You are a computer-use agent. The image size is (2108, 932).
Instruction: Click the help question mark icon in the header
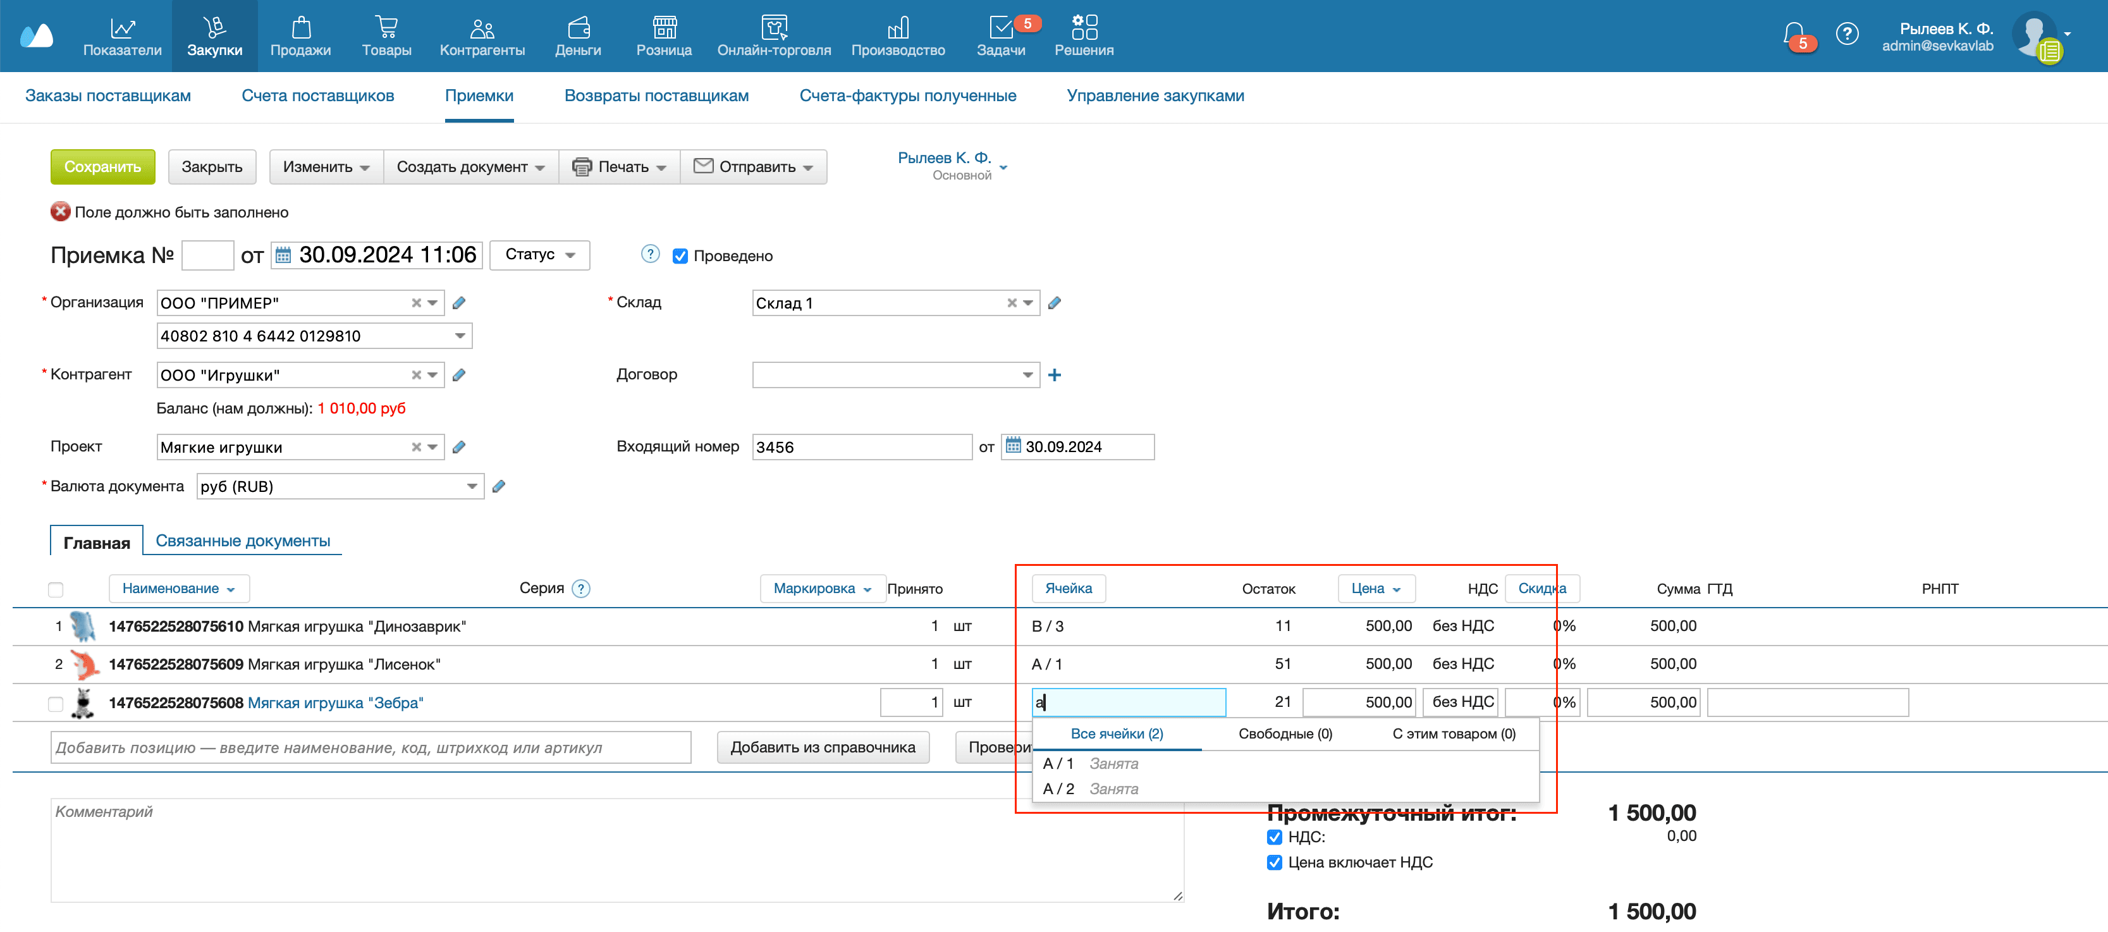tap(1846, 34)
